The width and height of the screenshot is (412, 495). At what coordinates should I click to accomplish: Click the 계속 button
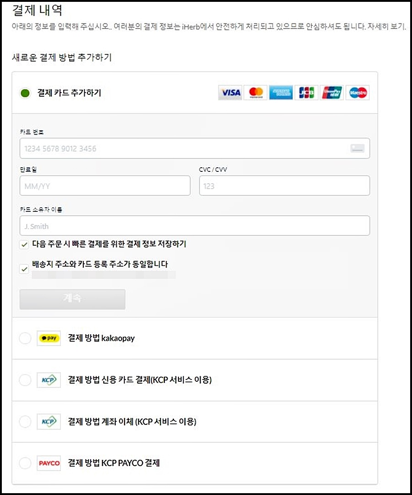point(72,299)
